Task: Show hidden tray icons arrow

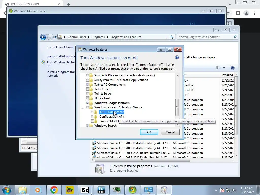Action: 216,190
